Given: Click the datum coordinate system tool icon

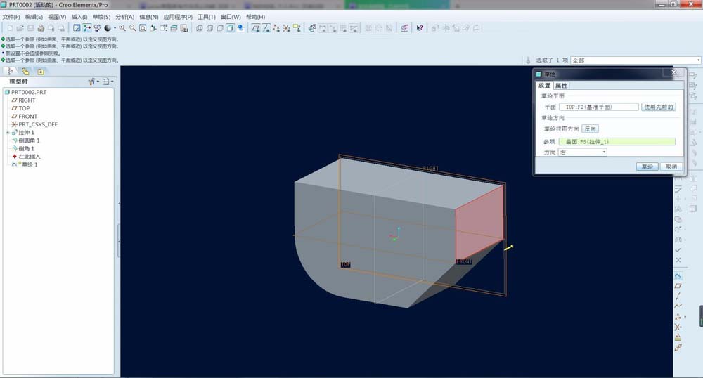Looking at the screenshot, I should click(678, 327).
